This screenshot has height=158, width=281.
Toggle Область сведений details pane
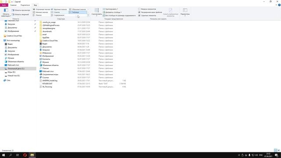[20, 14]
